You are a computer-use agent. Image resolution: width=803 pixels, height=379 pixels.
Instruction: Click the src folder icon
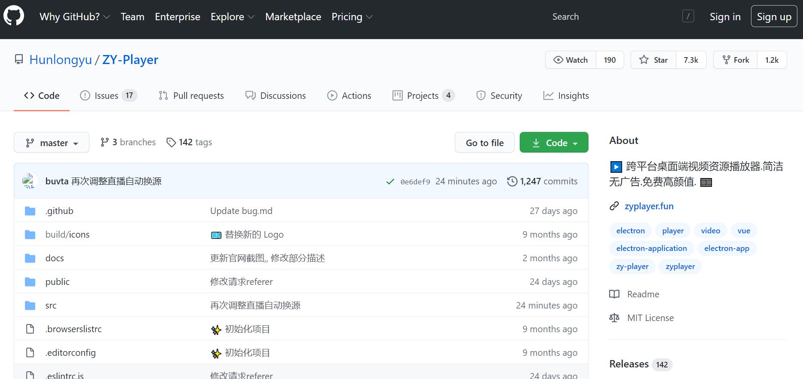(30, 306)
